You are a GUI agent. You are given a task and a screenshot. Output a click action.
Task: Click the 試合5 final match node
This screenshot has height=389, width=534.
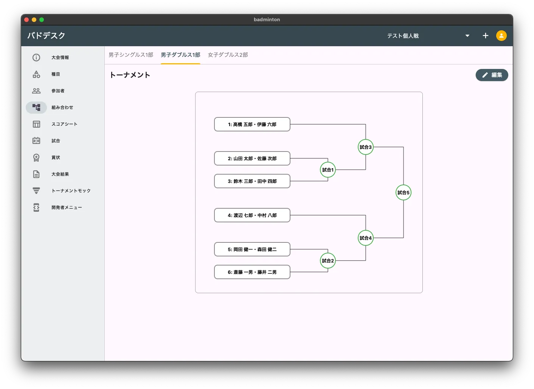point(403,192)
